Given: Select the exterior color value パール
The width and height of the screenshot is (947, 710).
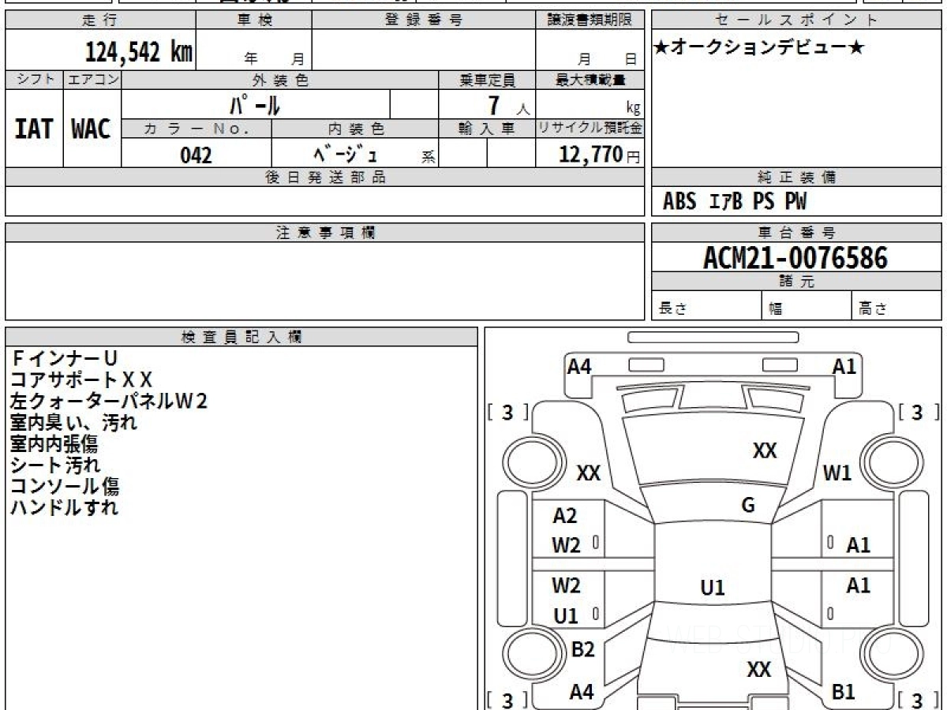Looking at the screenshot, I should tap(256, 104).
